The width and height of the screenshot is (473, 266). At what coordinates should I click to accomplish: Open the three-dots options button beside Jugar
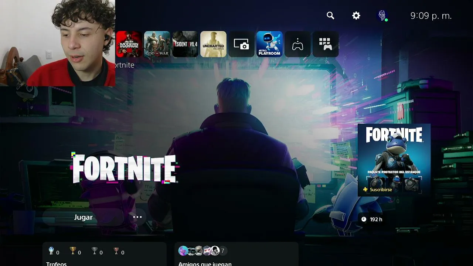137,217
